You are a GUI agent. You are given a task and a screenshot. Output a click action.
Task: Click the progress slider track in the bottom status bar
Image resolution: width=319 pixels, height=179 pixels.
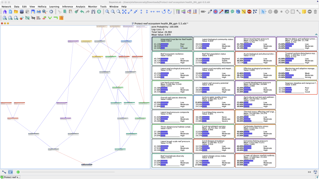pyautogui.click(x=68, y=172)
